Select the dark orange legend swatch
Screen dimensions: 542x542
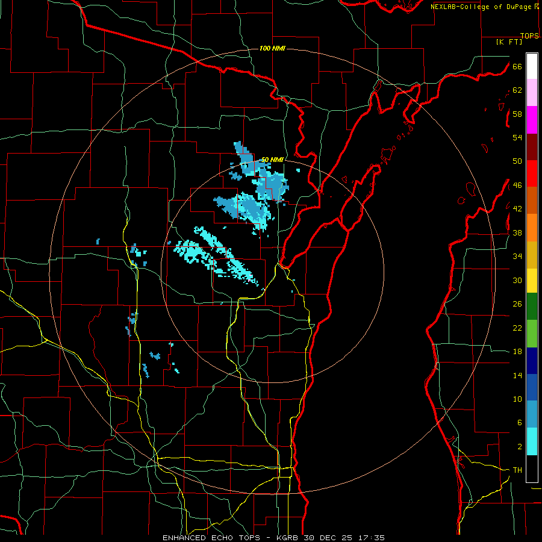point(532,200)
